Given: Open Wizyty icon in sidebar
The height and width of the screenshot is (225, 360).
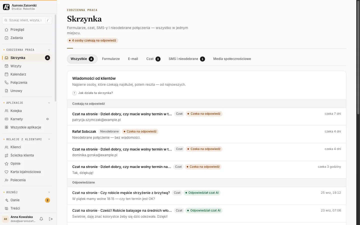Looking at the screenshot, I should [x=6, y=66].
